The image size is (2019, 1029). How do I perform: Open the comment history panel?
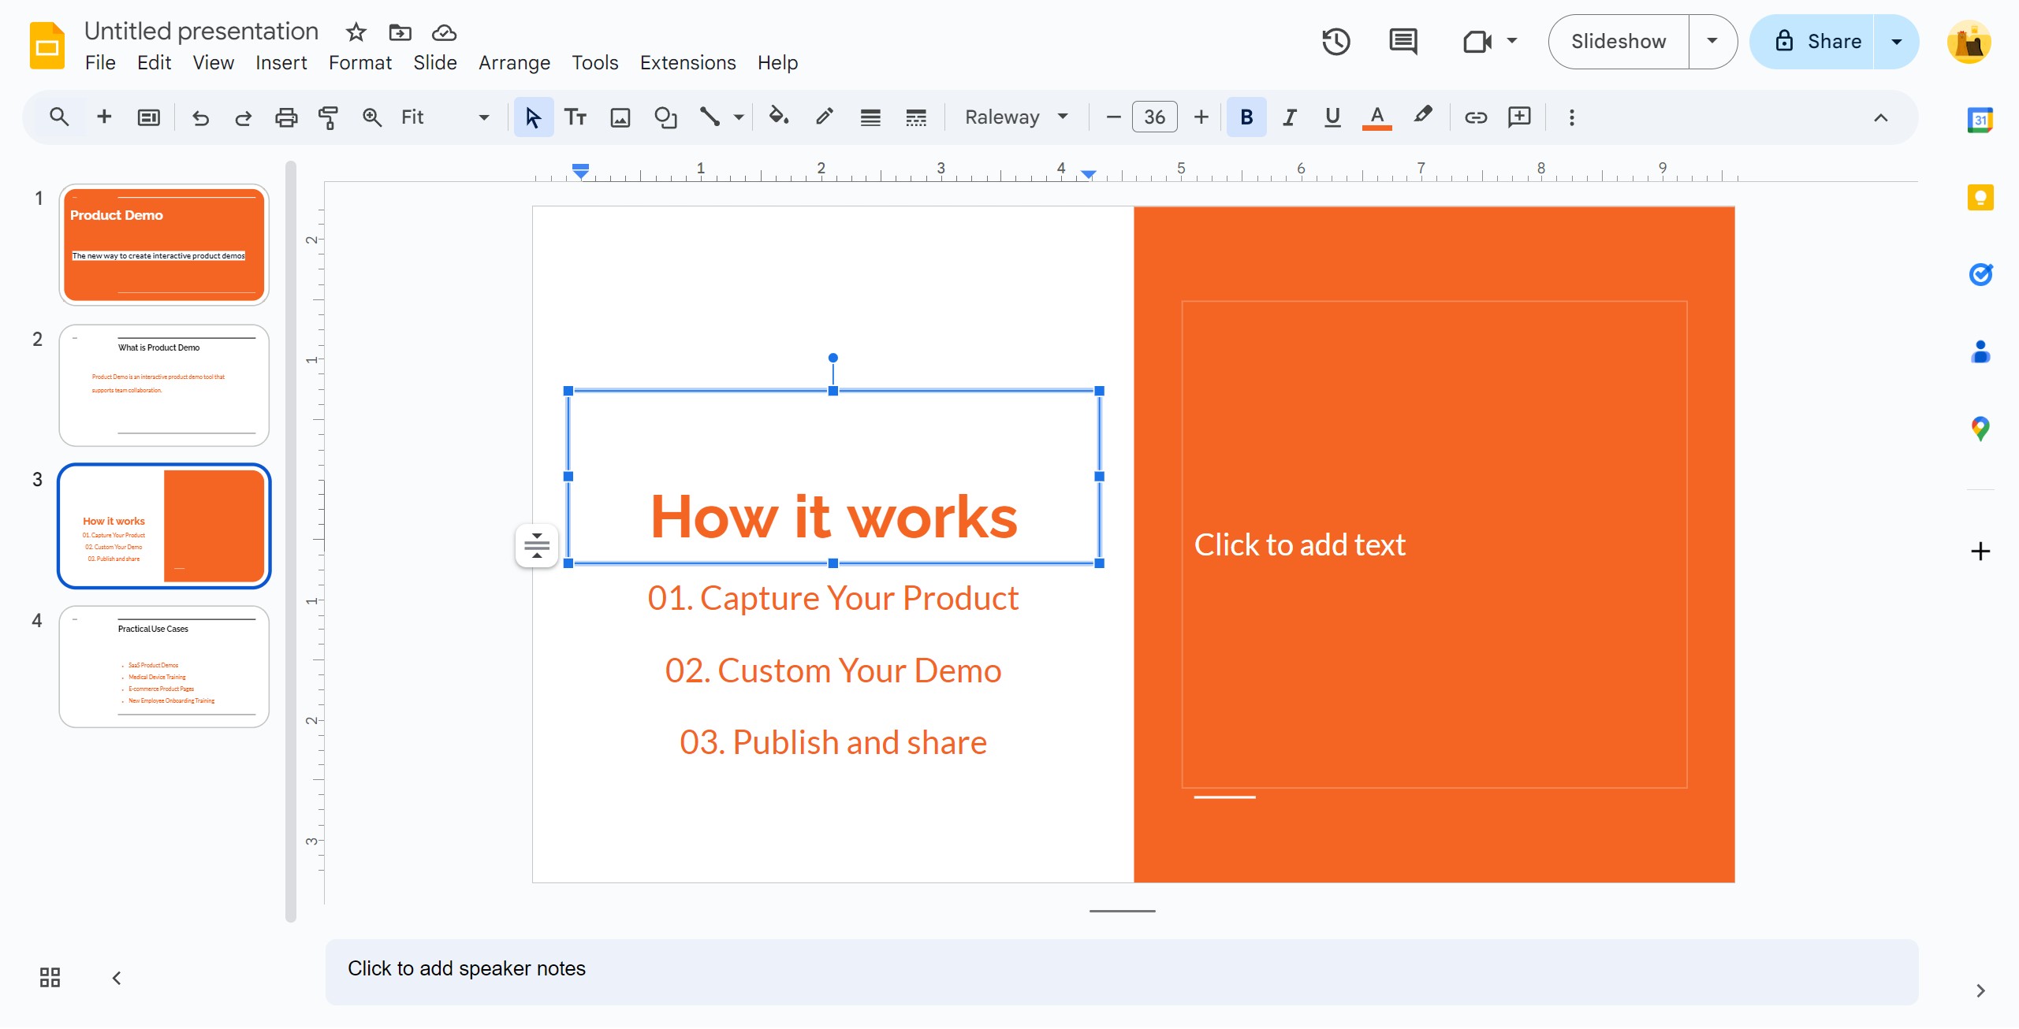coord(1403,42)
